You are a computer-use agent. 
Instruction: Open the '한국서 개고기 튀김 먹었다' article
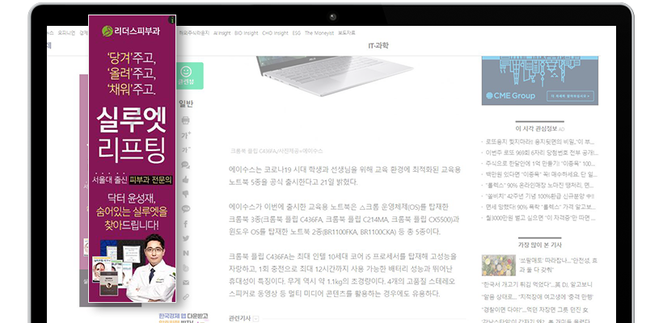pos(537,284)
